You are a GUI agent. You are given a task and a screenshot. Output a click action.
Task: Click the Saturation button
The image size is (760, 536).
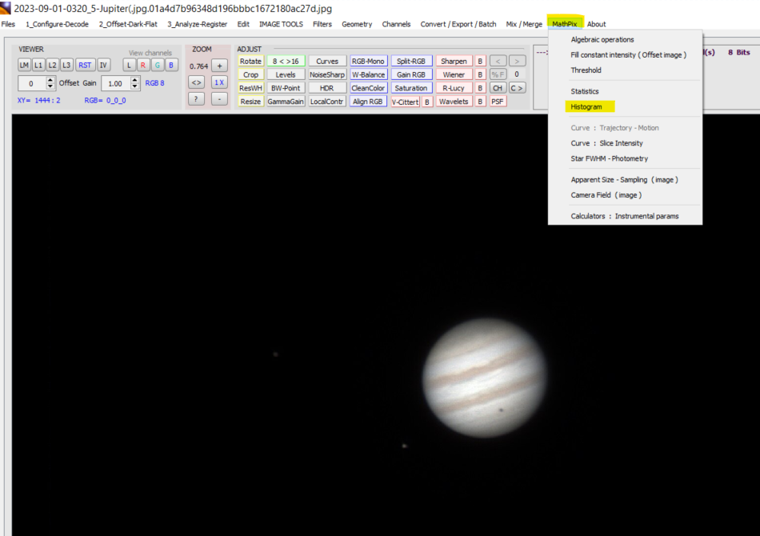411,88
